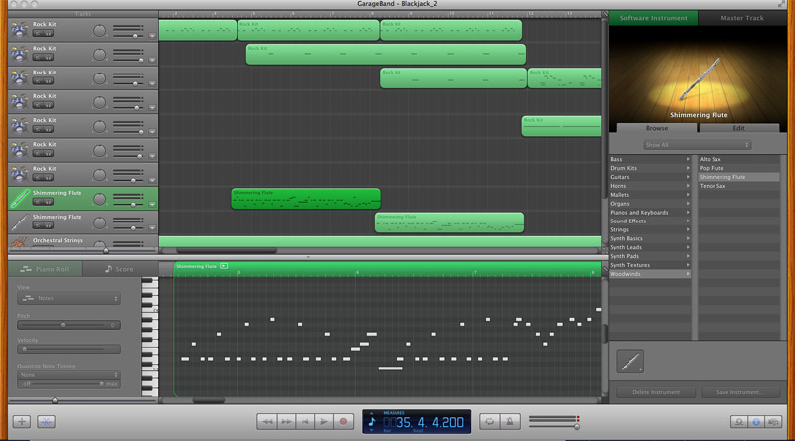
Task: Open the Browse tab
Action: pos(657,128)
